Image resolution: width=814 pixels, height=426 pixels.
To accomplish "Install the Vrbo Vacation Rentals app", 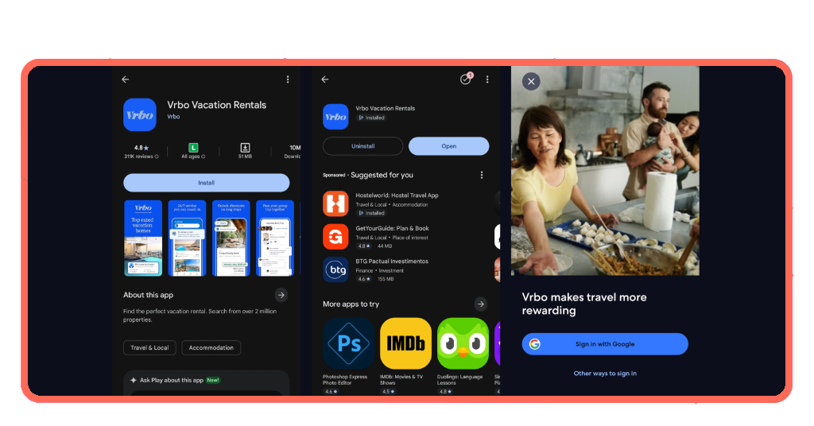I will click(206, 183).
